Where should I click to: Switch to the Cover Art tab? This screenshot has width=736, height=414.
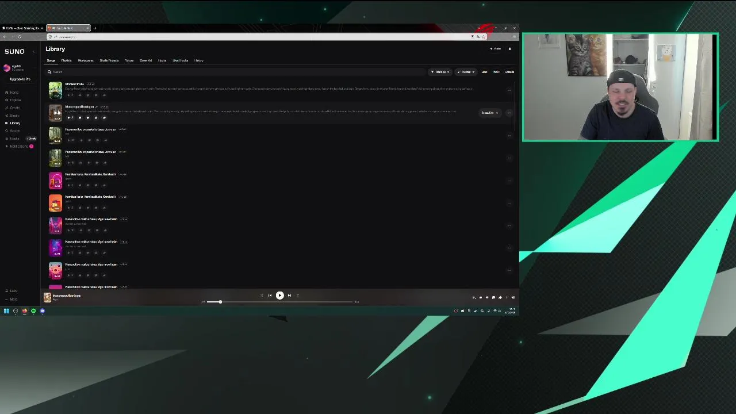[x=146, y=60]
